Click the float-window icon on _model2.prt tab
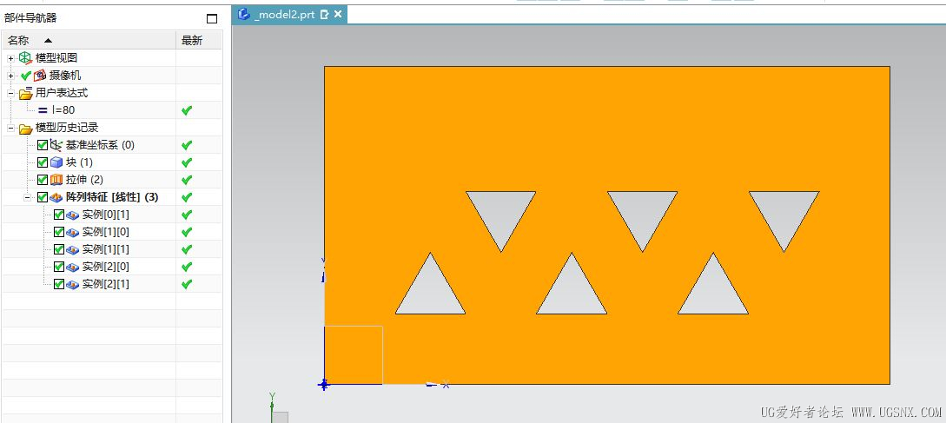This screenshot has height=423, width=946. pos(325,15)
